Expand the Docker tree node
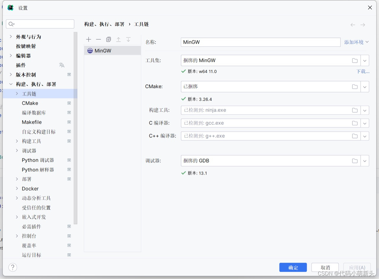The height and width of the screenshot is (279, 379). pos(17,189)
